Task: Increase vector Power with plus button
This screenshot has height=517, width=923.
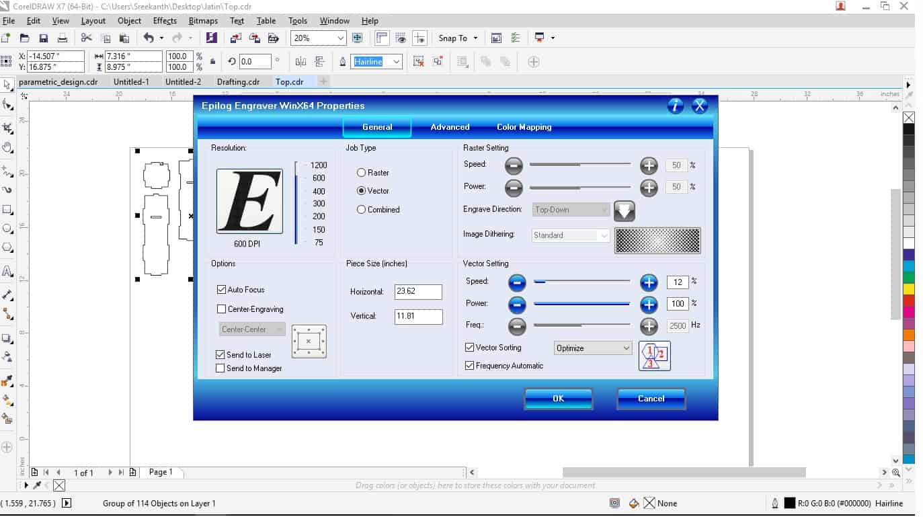Action: click(x=649, y=305)
